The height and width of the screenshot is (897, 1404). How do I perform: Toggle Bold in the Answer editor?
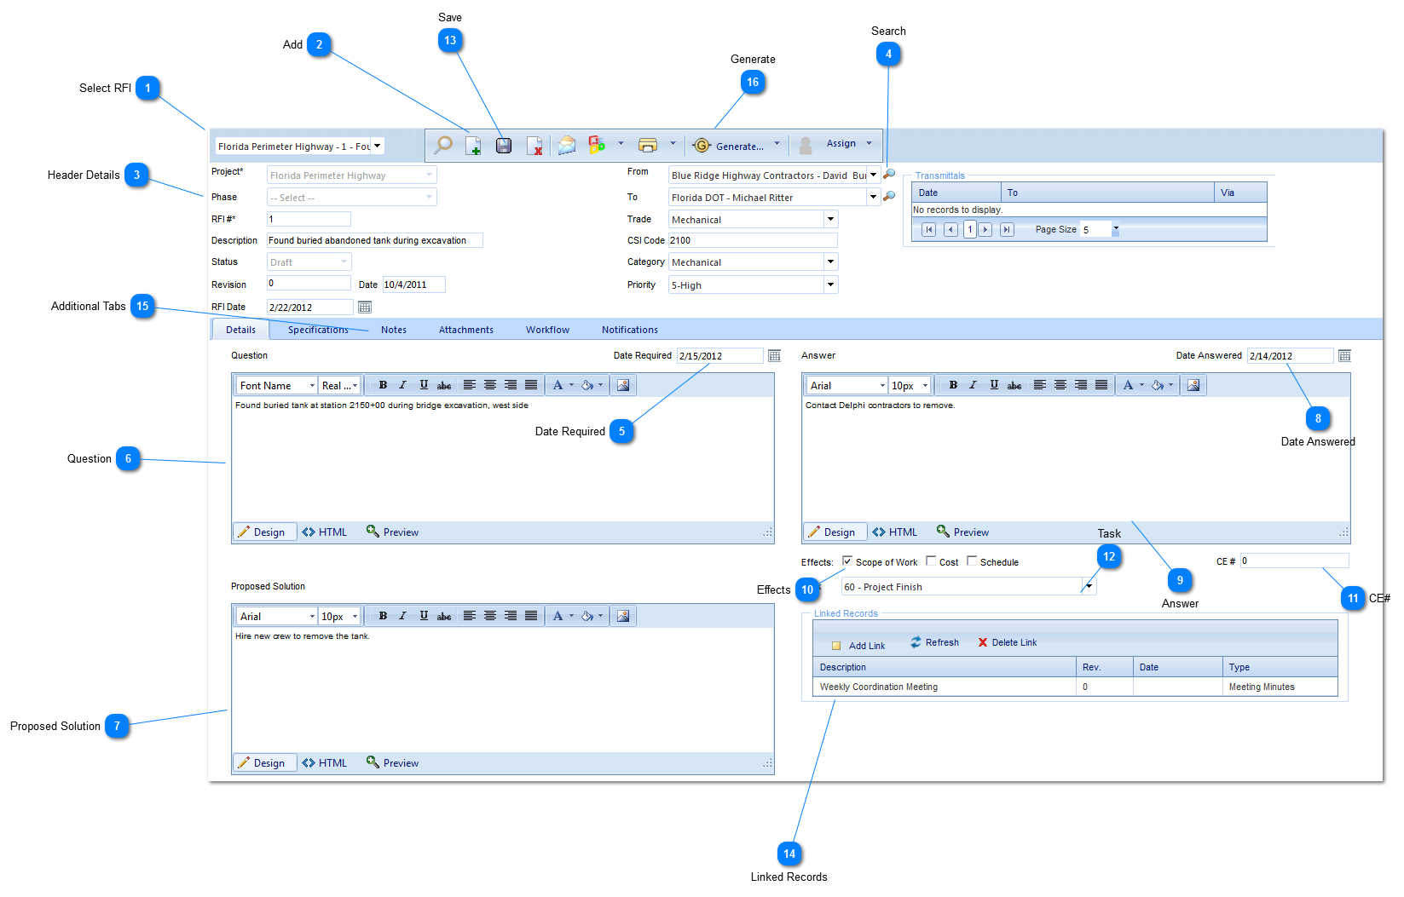pyautogui.click(x=953, y=385)
